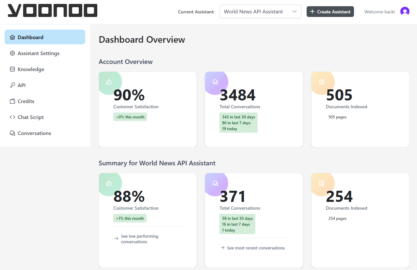
Task: Click the 90% satisfaction value
Action: pos(129,95)
